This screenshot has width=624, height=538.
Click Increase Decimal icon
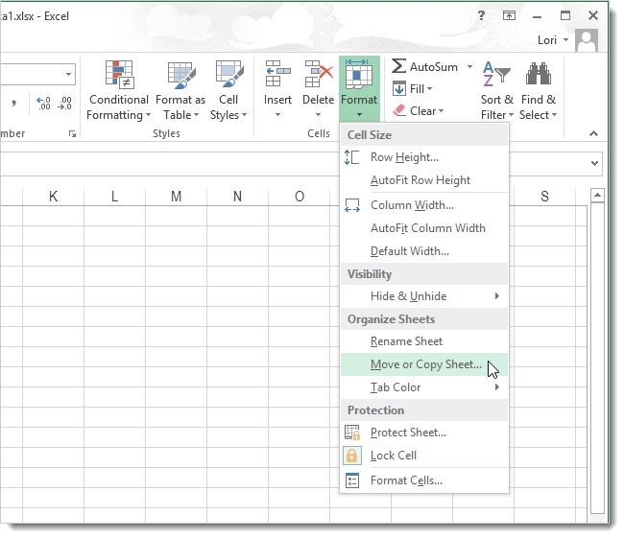coord(44,103)
